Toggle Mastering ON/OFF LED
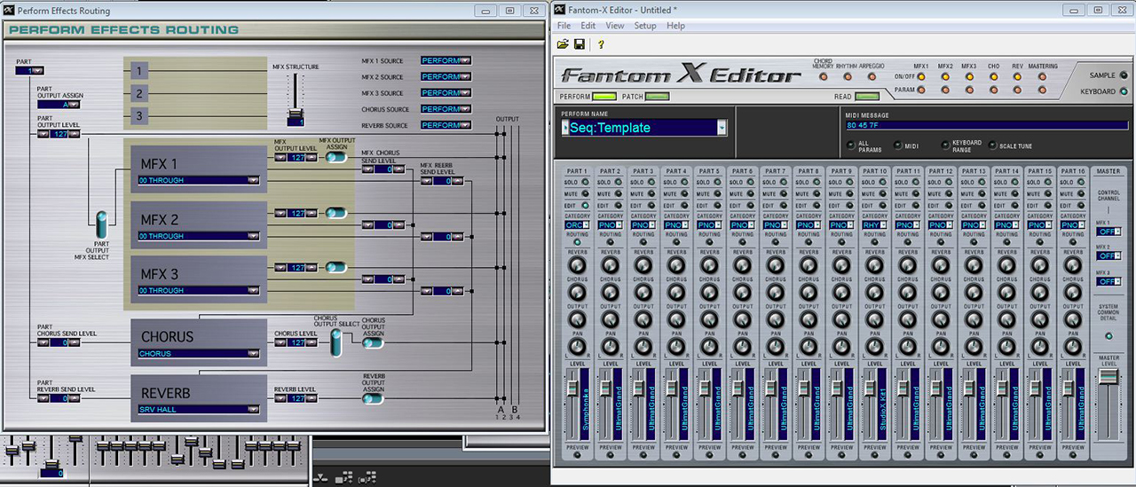Screen dimensions: 1136x487 1042,76
